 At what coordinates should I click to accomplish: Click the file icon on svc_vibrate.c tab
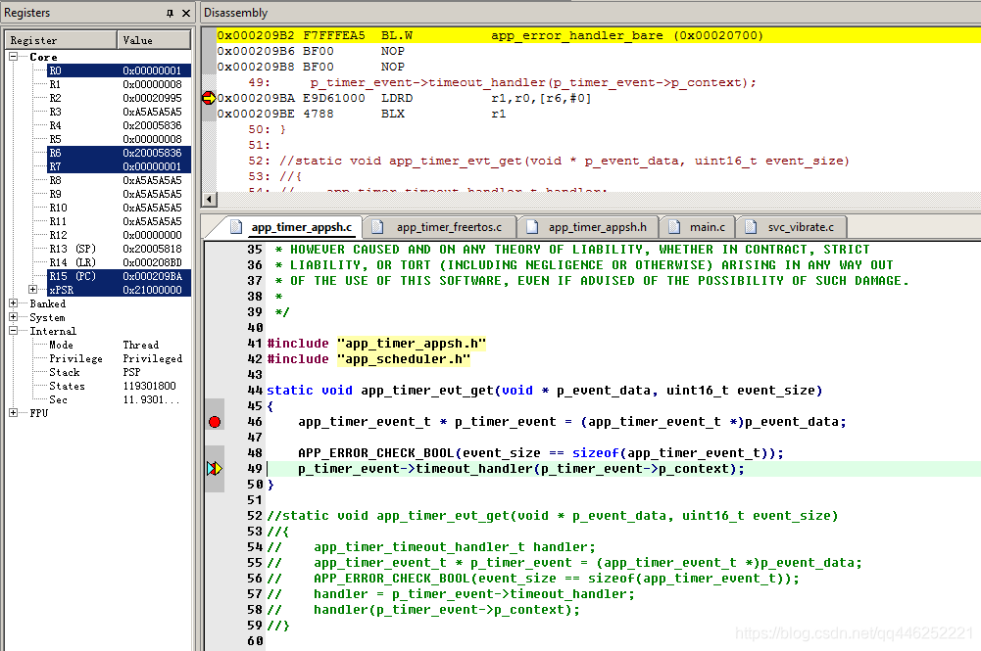click(751, 227)
